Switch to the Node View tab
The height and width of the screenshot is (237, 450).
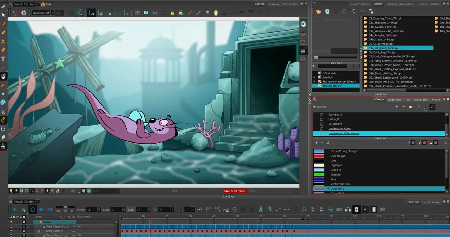pos(394,100)
